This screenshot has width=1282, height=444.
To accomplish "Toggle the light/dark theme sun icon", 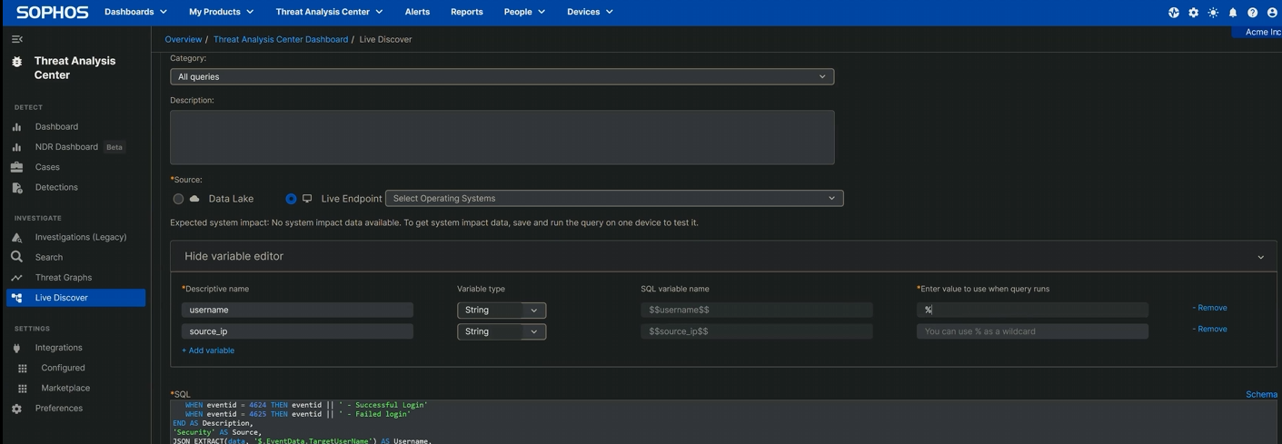I will click(x=1213, y=13).
